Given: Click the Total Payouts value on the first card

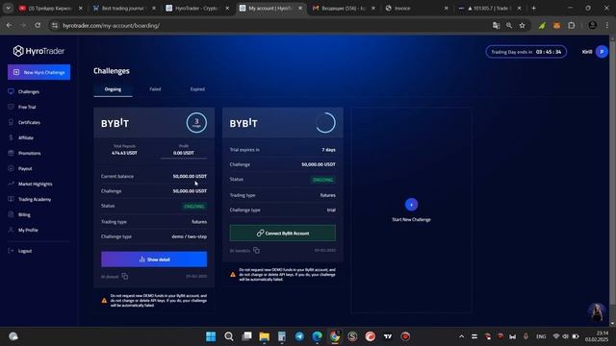Looking at the screenshot, I should click(124, 153).
